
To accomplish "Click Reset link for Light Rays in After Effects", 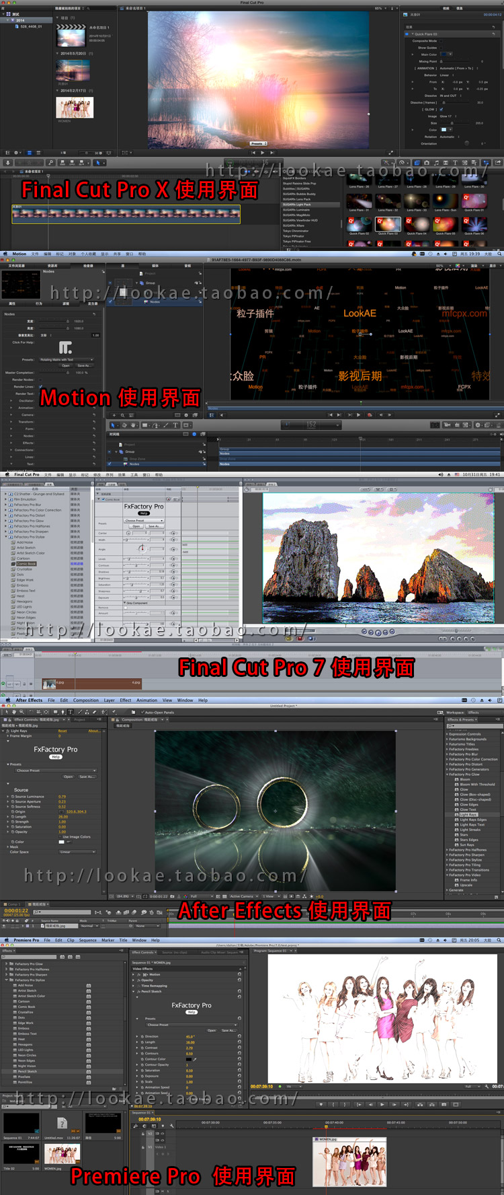I will (x=62, y=731).
